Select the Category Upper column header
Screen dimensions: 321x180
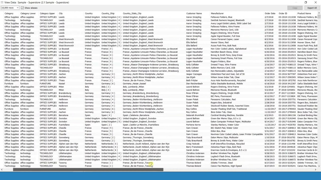pos(47,13)
